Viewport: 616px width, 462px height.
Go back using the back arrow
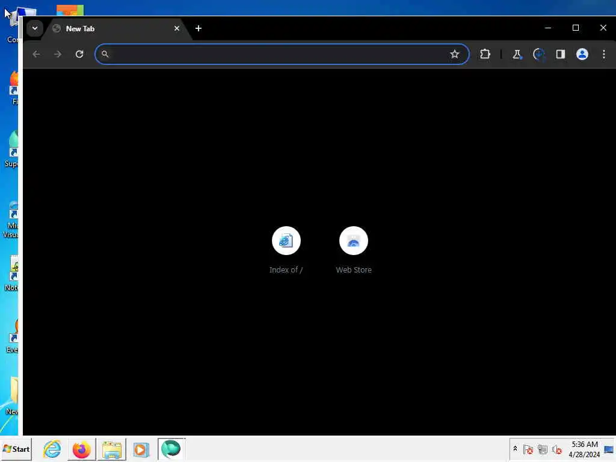click(36, 54)
